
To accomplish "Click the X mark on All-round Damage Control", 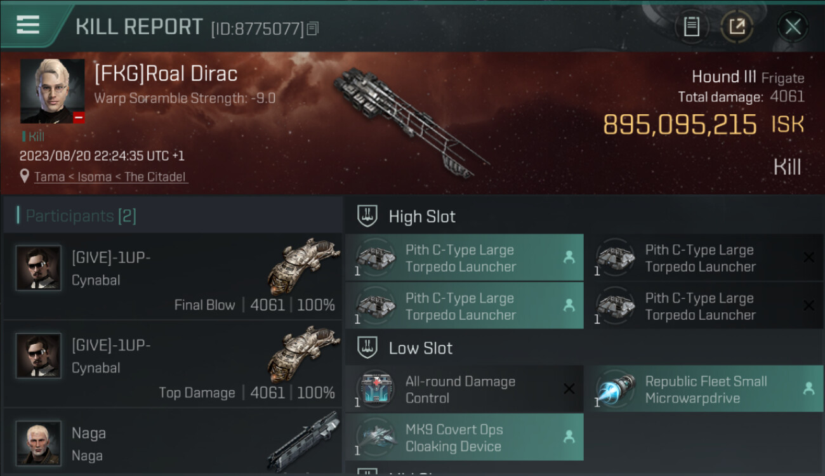I will pos(569,389).
